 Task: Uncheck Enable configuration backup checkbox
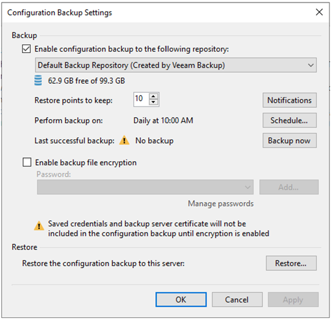coord(27,49)
